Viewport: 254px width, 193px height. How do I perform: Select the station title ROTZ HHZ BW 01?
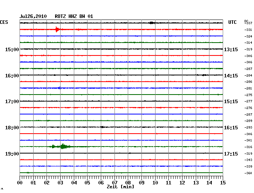pyautogui.click(x=74, y=16)
